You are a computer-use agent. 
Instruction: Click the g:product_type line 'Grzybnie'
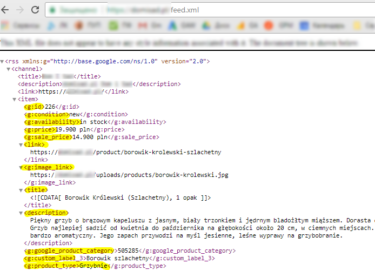[95, 266]
